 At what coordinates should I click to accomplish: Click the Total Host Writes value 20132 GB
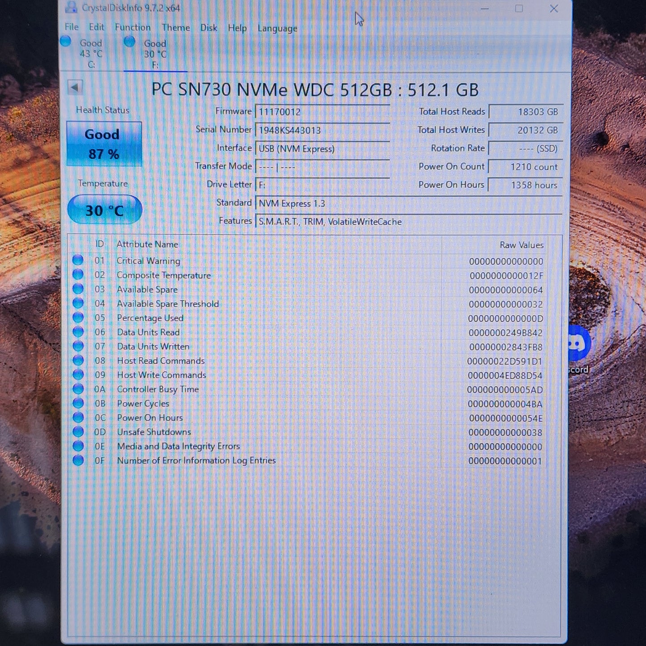coord(525,130)
